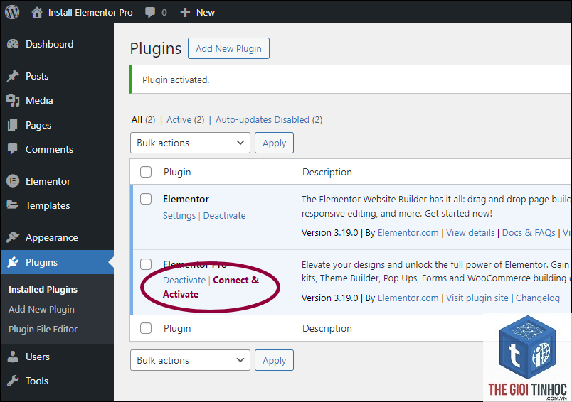This screenshot has width=572, height=402.
Task: Click the Pages icon in the sidebar
Action: [13, 125]
